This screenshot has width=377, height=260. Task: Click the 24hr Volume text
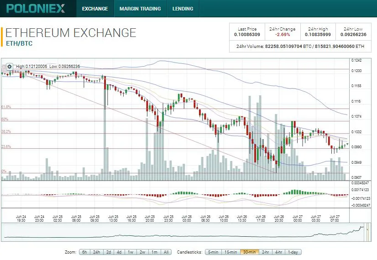tap(300, 47)
